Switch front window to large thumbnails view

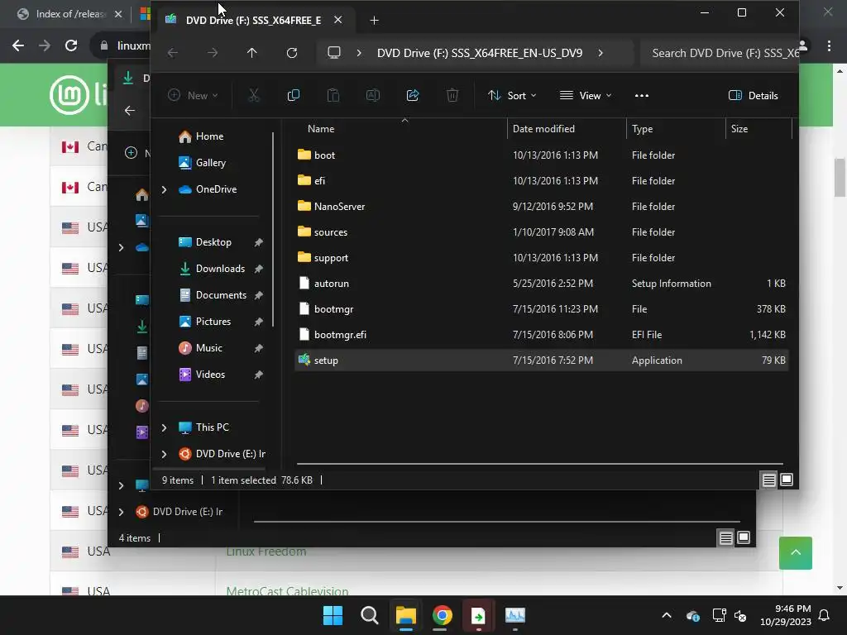click(787, 480)
